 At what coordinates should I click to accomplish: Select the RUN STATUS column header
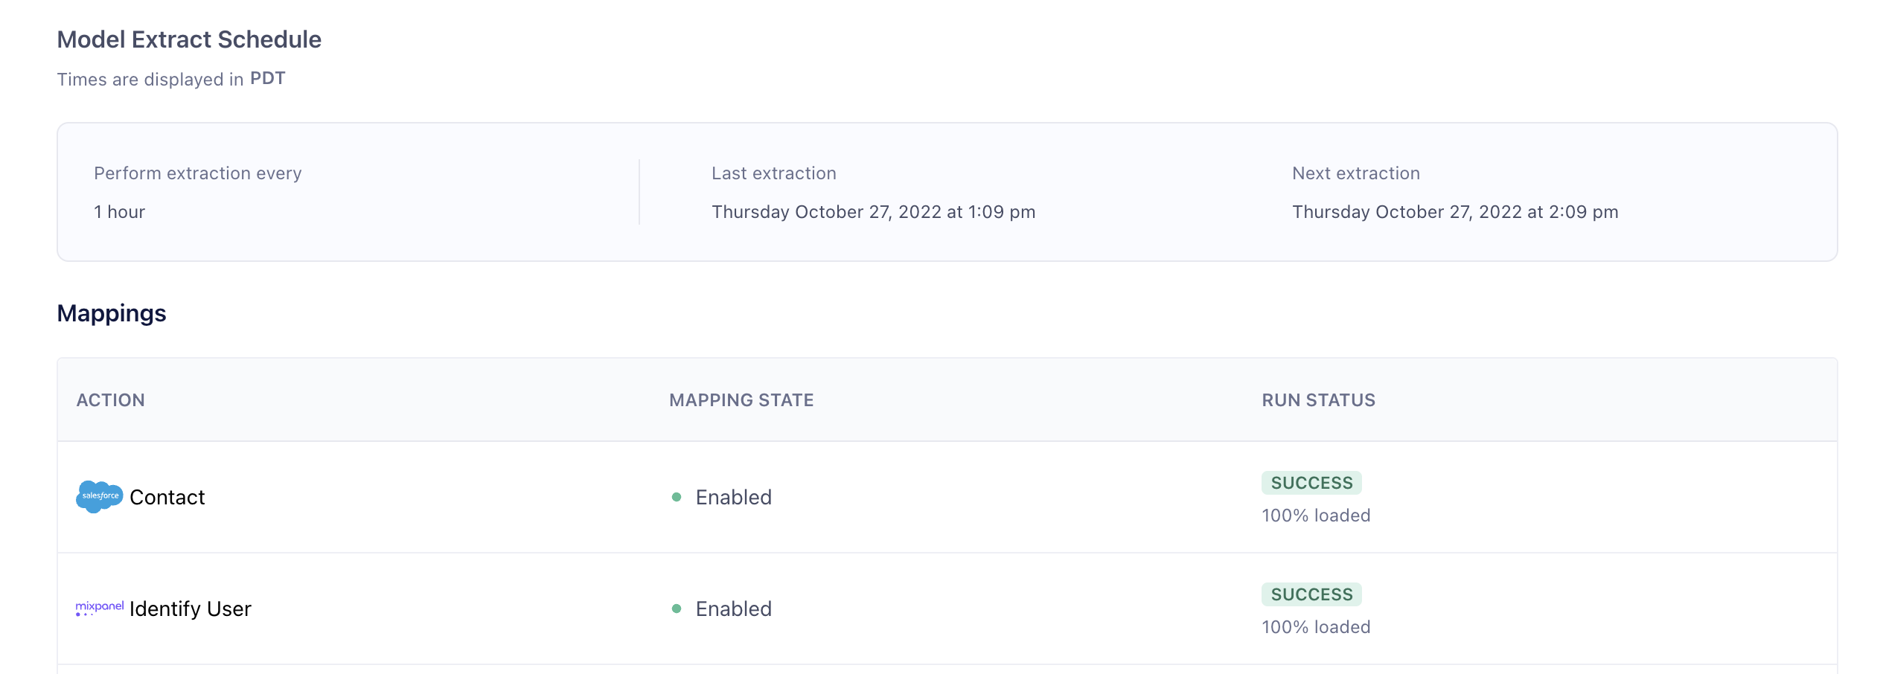tap(1318, 400)
